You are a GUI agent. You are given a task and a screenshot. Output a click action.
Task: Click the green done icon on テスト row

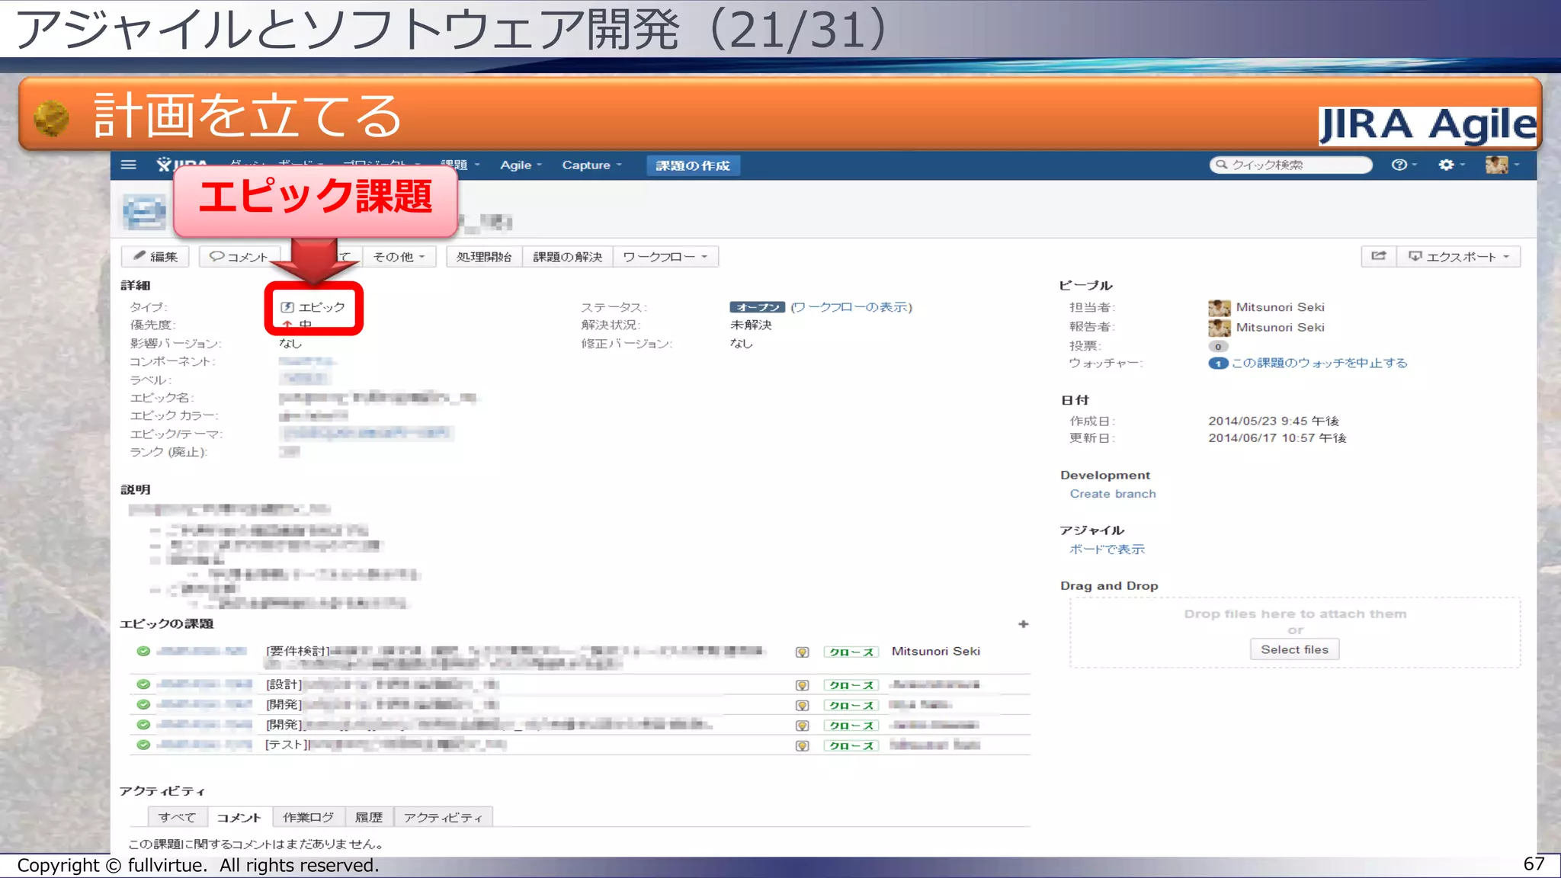tap(143, 745)
